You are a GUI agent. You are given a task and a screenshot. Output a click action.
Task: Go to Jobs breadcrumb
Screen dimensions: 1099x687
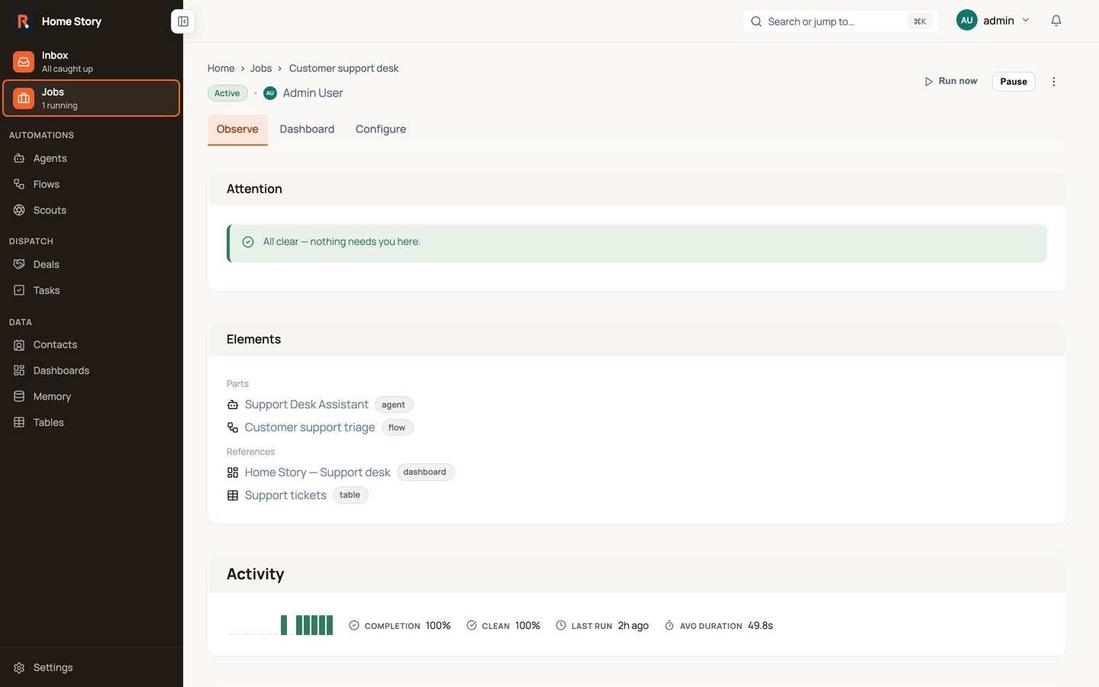pyautogui.click(x=261, y=68)
